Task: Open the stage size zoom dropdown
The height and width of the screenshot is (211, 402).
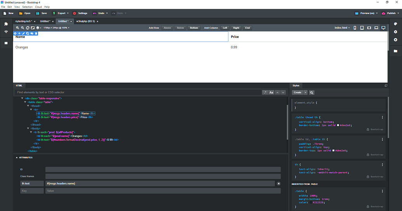Action: 56,28
